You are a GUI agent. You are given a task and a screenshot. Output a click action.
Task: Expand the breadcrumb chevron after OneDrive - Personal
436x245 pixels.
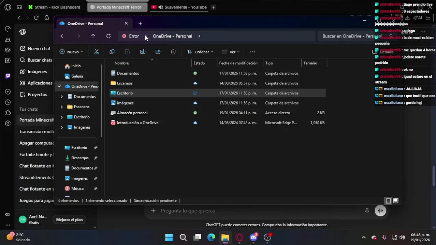click(x=199, y=36)
